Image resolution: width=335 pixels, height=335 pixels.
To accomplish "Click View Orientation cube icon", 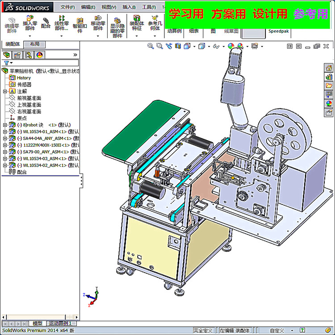I will click(187, 46).
